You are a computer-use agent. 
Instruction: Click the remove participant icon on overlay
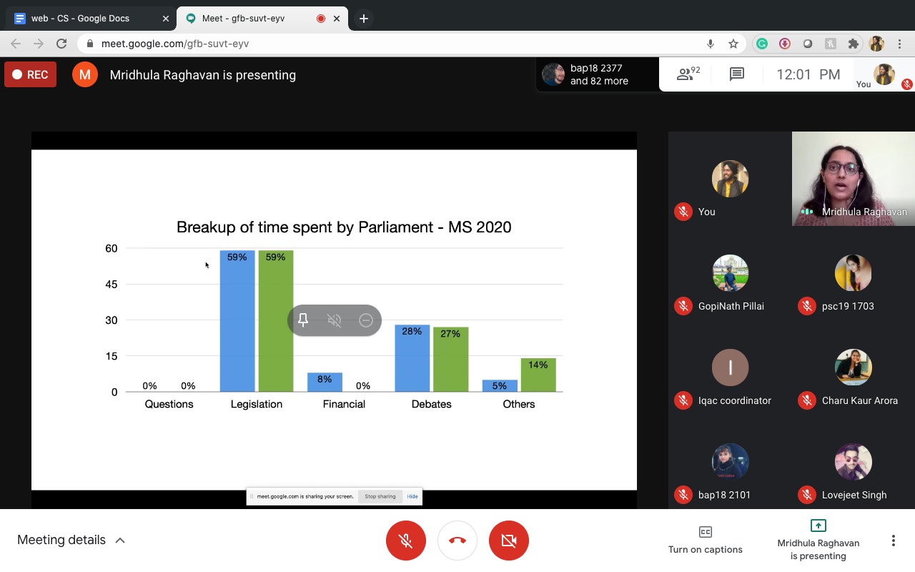tap(366, 320)
